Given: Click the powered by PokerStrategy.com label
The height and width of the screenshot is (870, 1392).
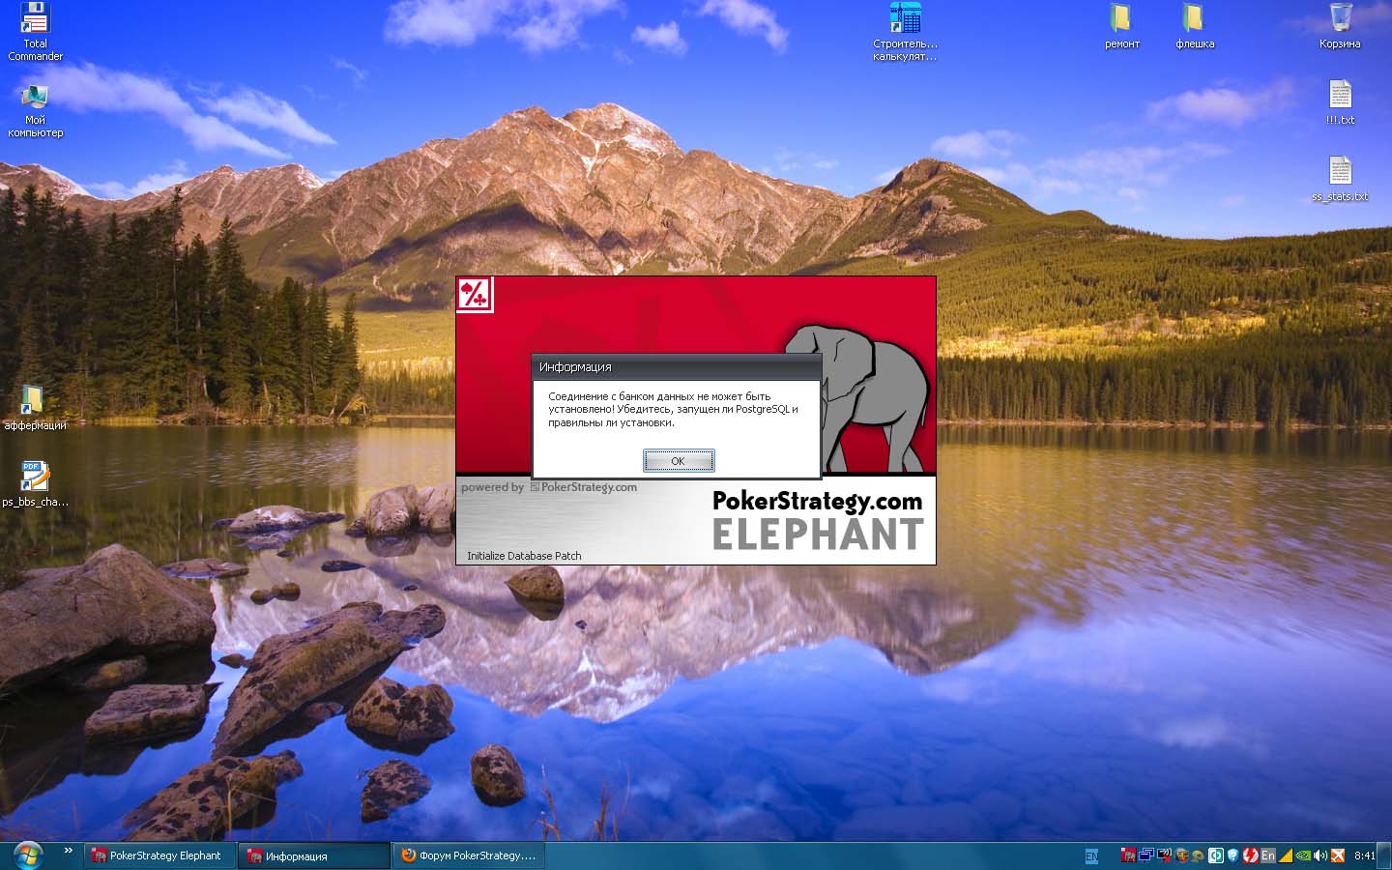Looking at the screenshot, I should coord(549,487).
